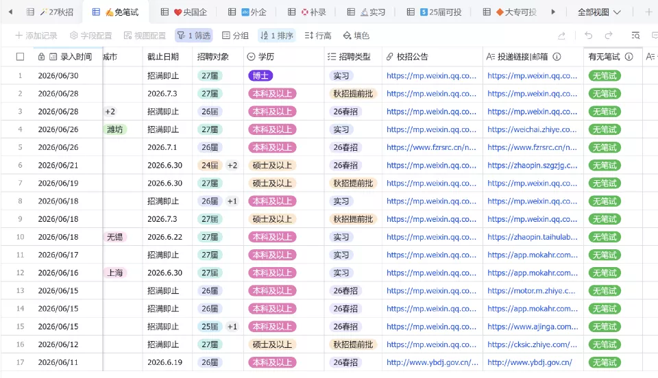This screenshot has height=378, width=658.
Task: Open the 1 排序 sort panel
Action: (x=276, y=36)
